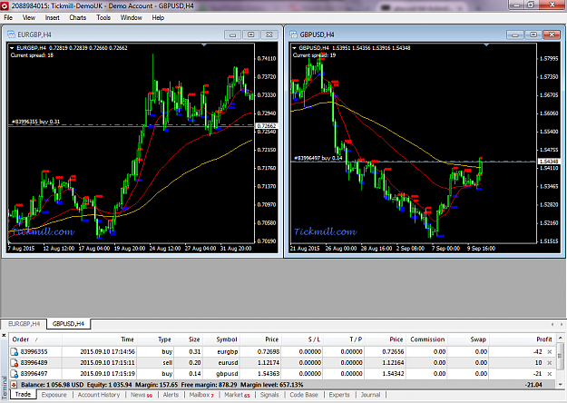Click the Balance and Equity summary row
567x403 pixels.
[x=282, y=385]
